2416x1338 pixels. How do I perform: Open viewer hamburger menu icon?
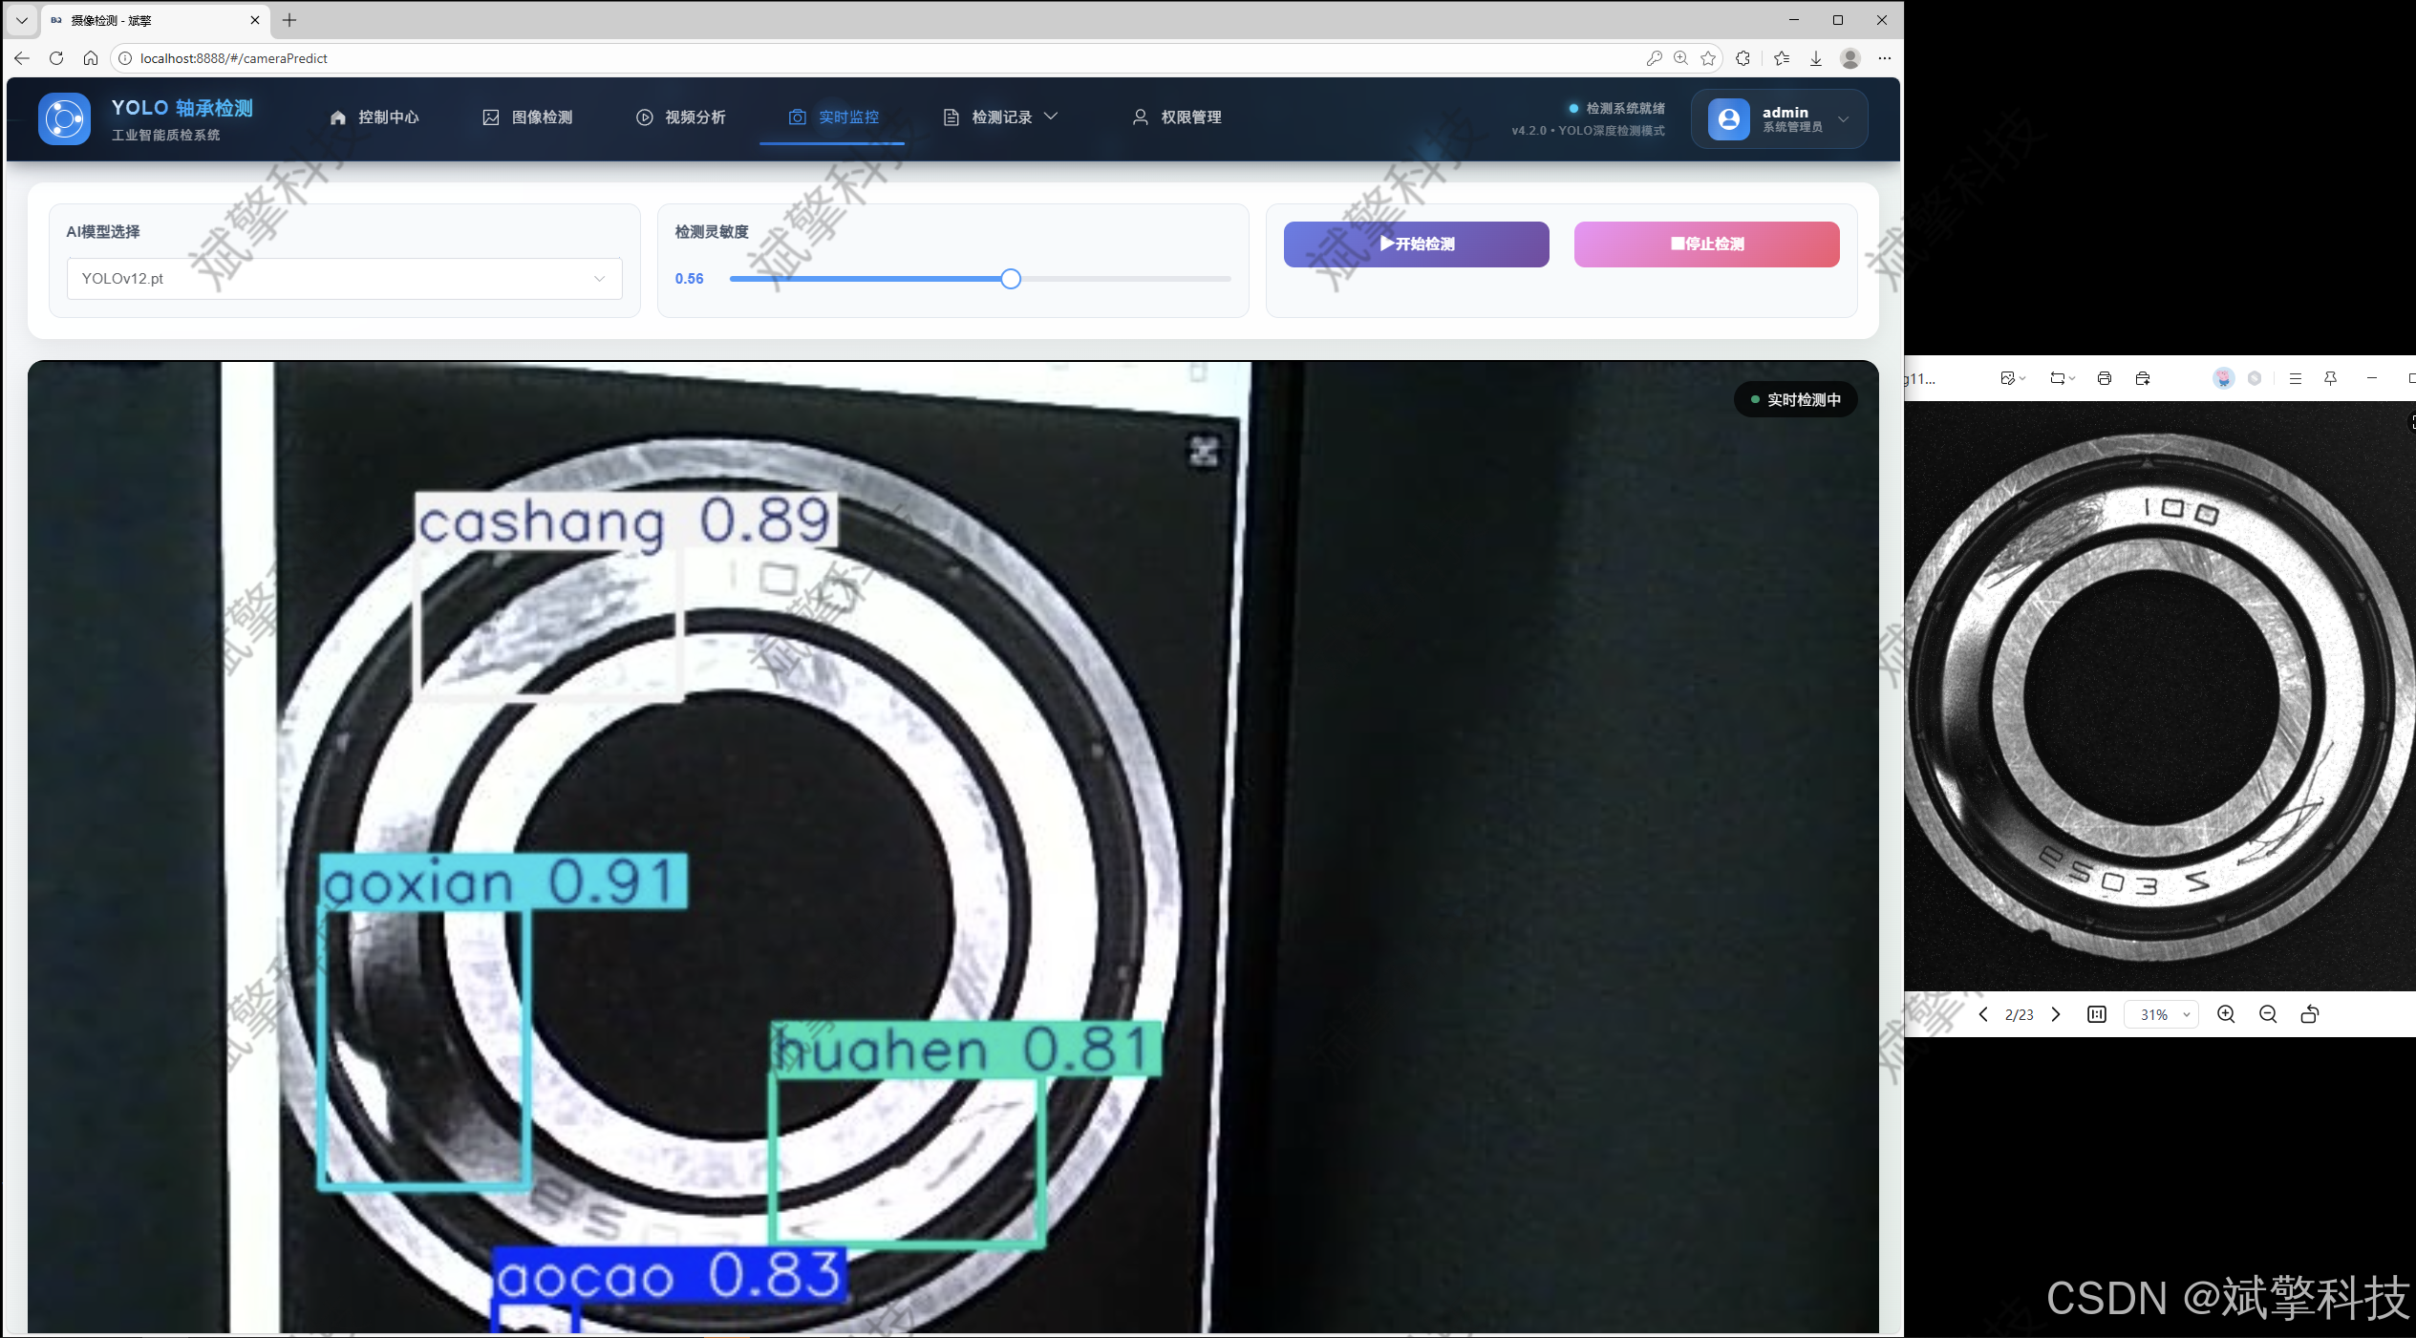[2296, 378]
